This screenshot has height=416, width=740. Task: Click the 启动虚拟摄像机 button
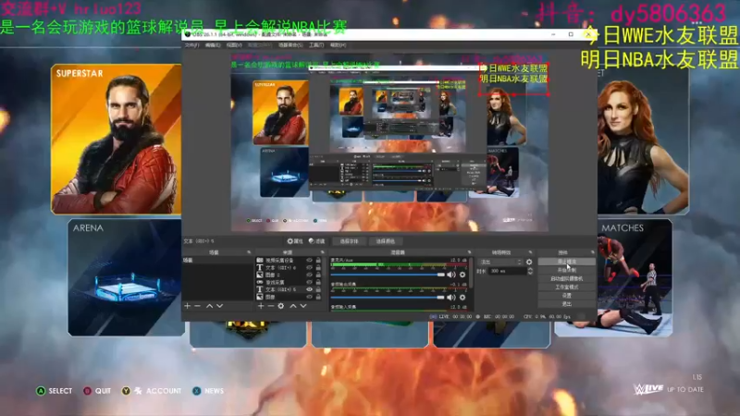click(x=566, y=278)
